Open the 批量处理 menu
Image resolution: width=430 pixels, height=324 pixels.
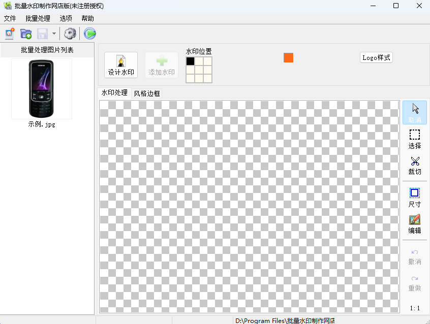tap(38, 18)
